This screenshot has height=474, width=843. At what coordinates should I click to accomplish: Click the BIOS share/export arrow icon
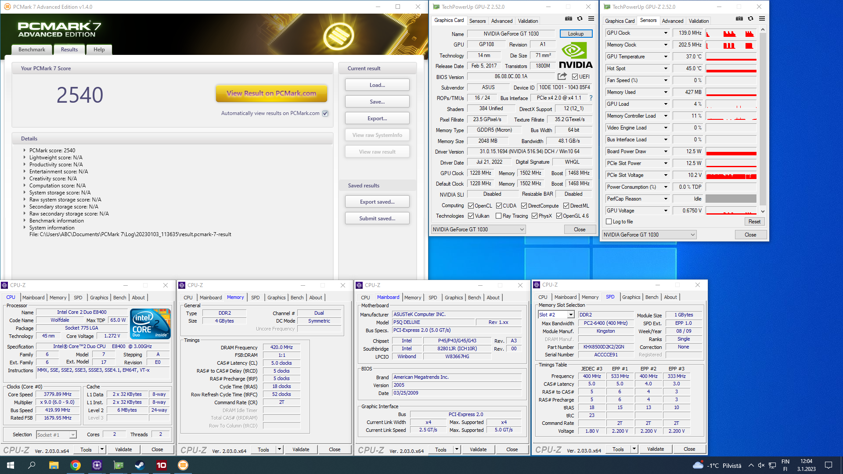(562, 76)
